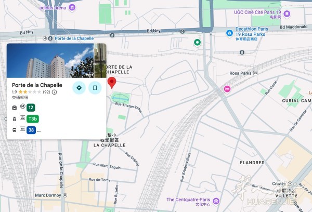This screenshot has width=312, height=212.
Task: Click the Bd Macdonald road label
Action: pos(294,27)
